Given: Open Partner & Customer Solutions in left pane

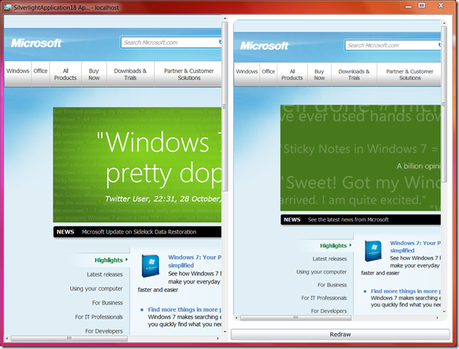Looking at the screenshot, I should [189, 74].
